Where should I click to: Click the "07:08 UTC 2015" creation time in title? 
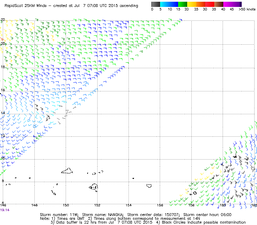click(102, 6)
